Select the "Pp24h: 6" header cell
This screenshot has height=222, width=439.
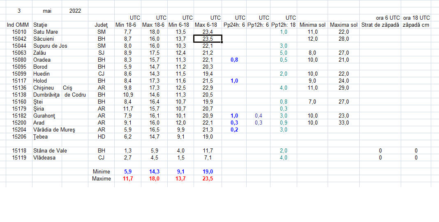pos(234,25)
